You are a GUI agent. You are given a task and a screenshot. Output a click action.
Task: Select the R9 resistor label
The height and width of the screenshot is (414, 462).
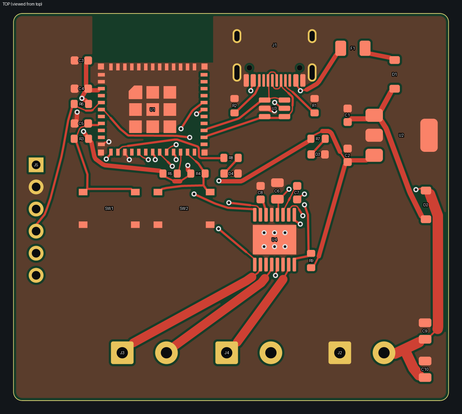pos(311,261)
